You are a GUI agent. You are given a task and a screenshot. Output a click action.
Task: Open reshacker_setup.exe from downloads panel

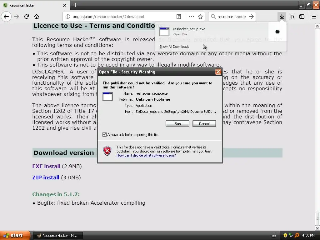(212, 32)
